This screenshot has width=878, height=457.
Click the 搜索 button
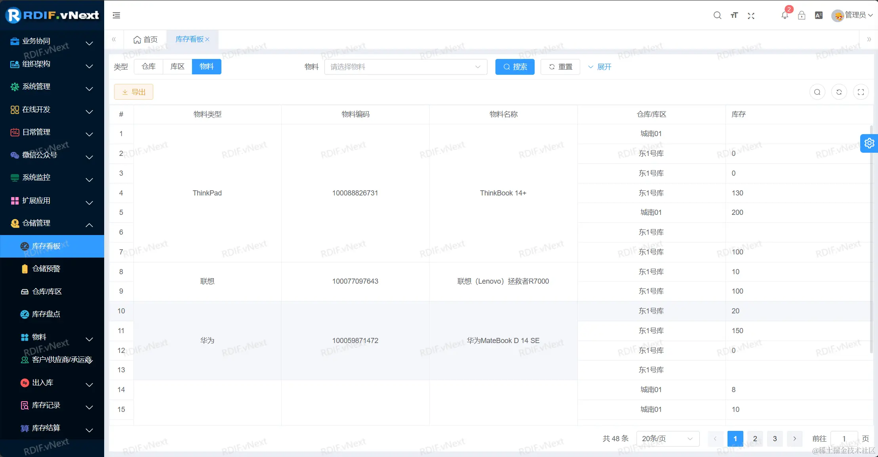515,67
